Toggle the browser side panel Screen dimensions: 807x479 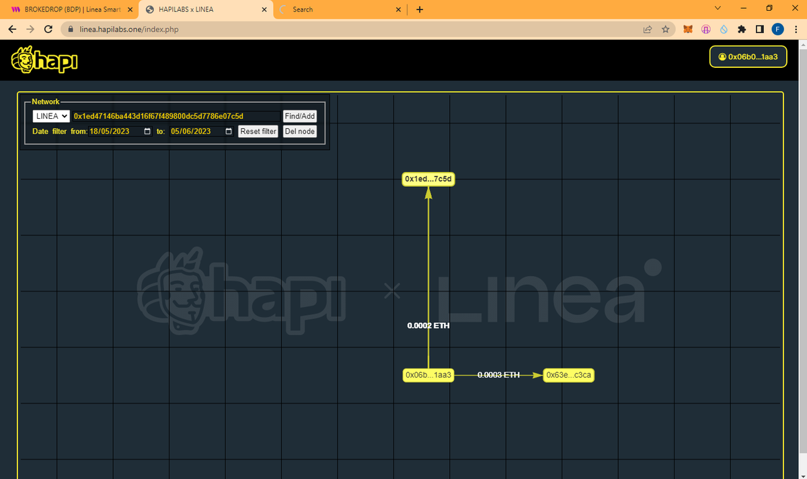click(x=759, y=30)
